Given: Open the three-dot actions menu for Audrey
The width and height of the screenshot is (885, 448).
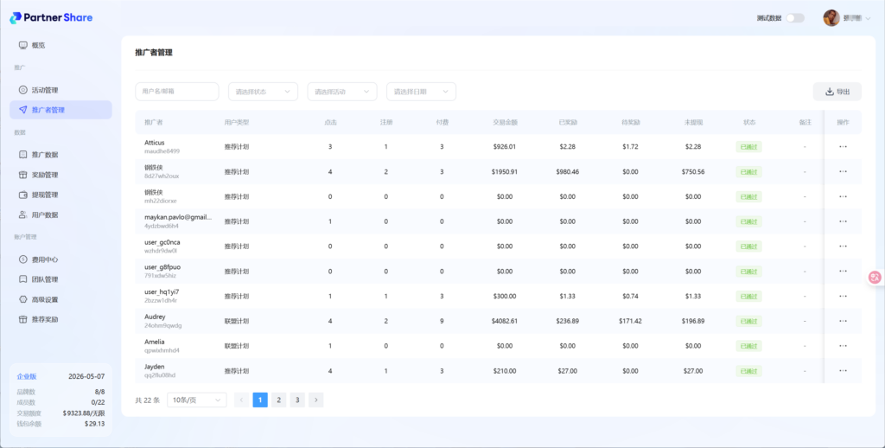Looking at the screenshot, I should [843, 321].
